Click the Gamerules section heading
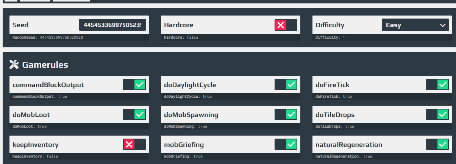The width and height of the screenshot is (456, 164). click(x=45, y=65)
